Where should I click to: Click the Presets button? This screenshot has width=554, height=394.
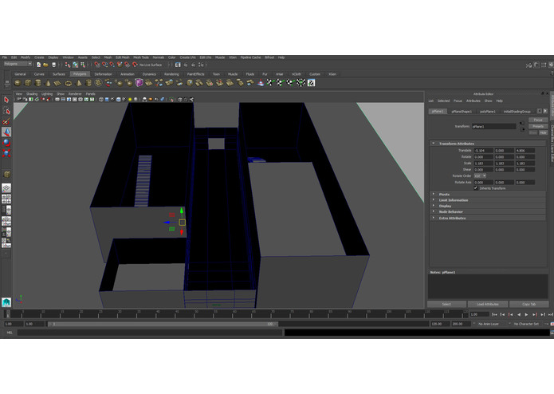tap(538, 126)
